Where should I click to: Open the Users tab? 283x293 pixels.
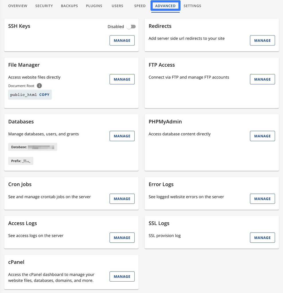(x=117, y=6)
